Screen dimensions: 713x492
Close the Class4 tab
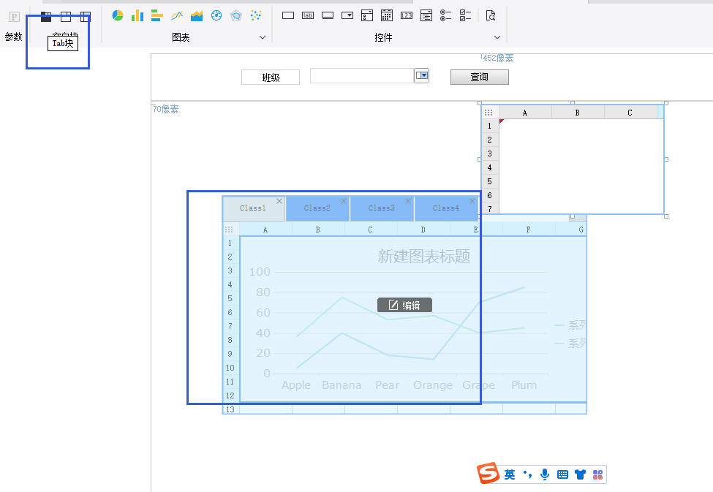472,201
